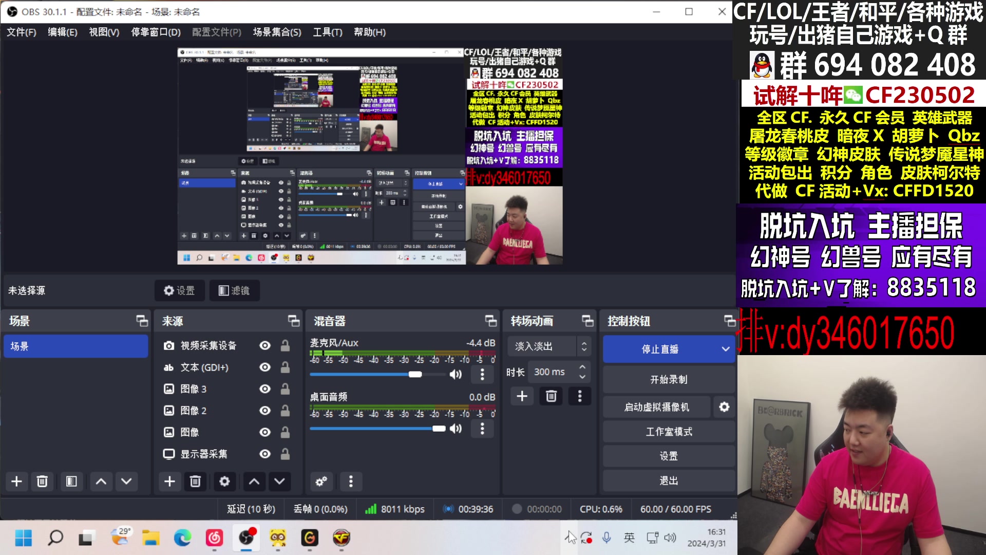
Task: Click the 停止直播 button
Action: point(660,349)
